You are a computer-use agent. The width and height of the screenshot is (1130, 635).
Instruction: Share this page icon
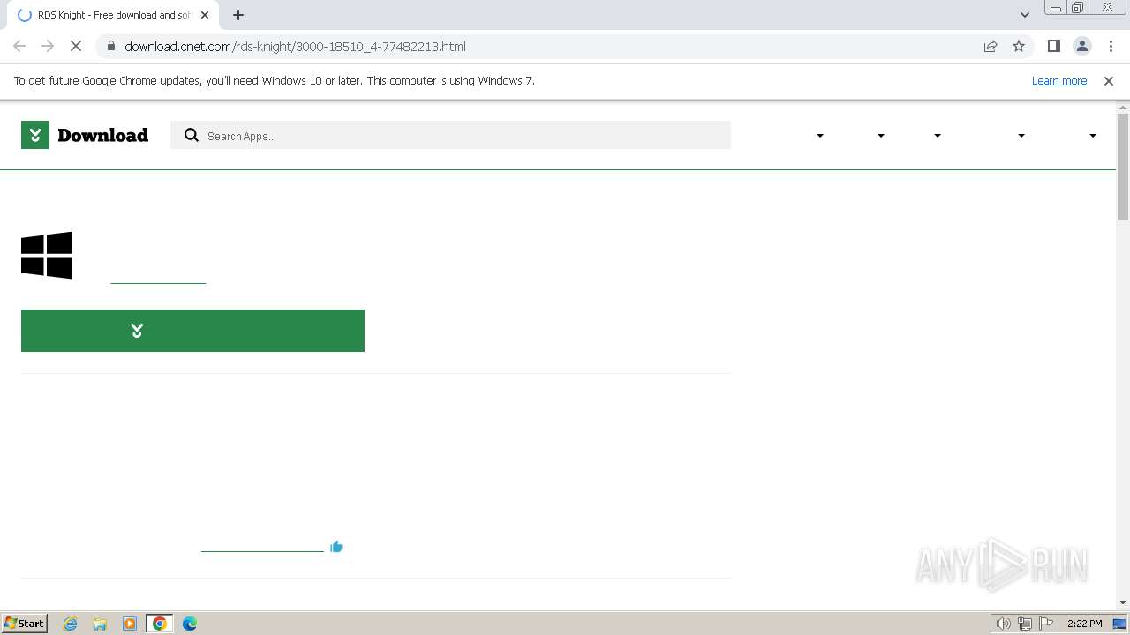click(x=991, y=46)
